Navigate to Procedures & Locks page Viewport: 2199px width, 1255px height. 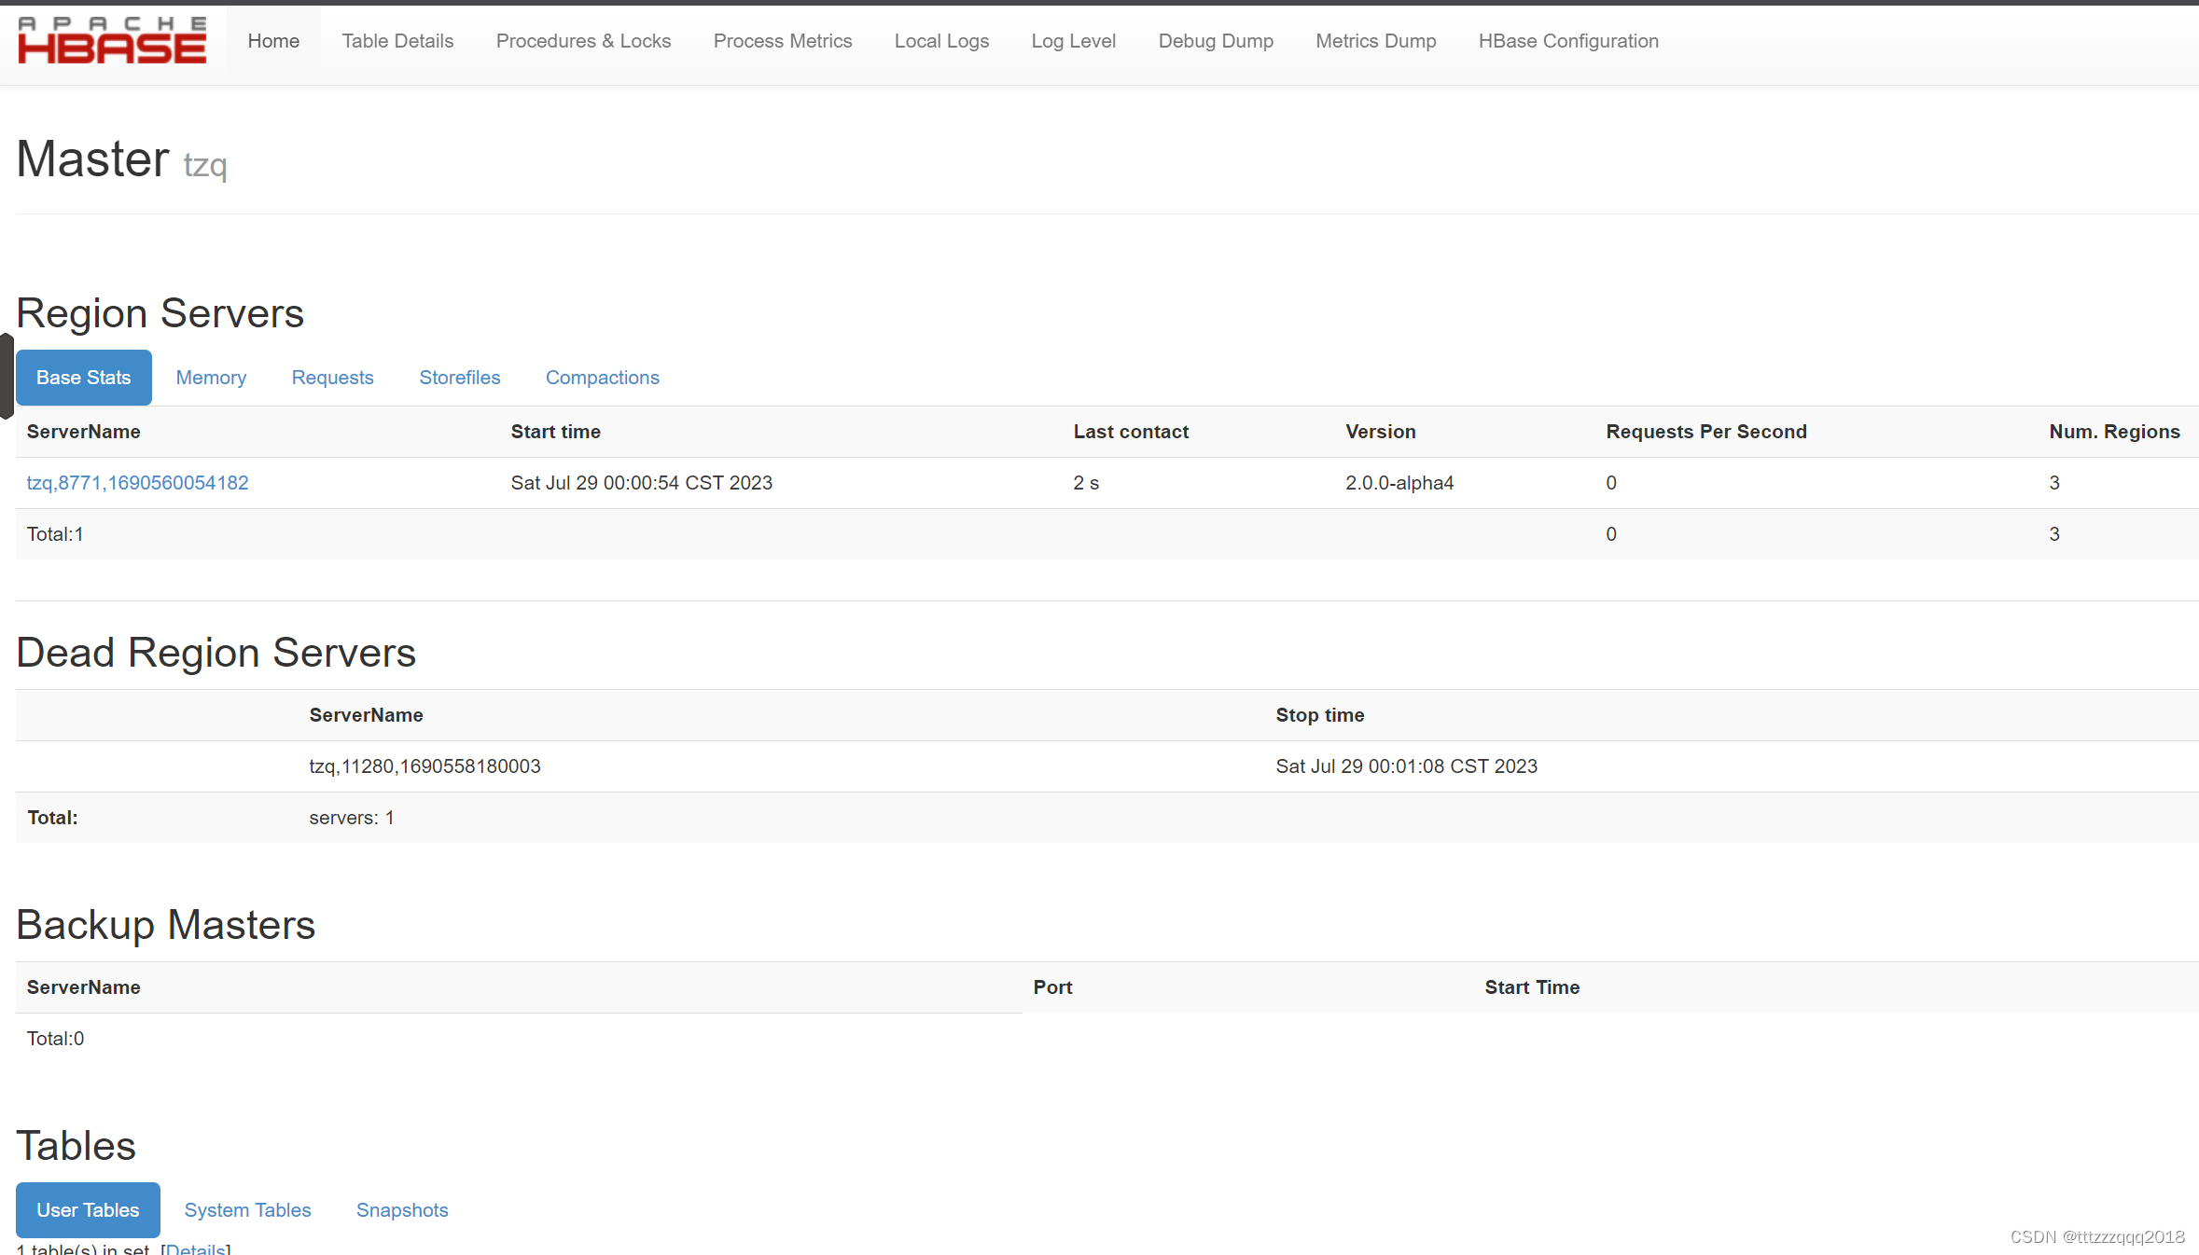(583, 41)
